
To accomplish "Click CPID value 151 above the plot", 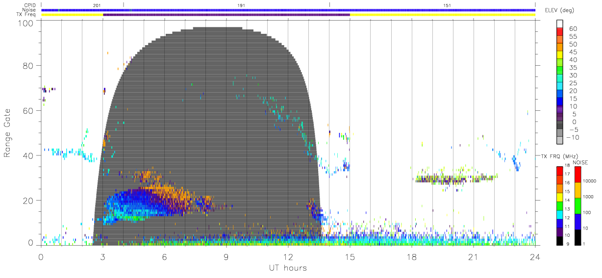I will pos(447,5).
